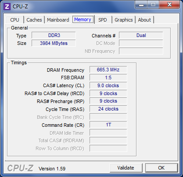
Task: Select the 3984 MBytes Size field
Action: (54, 43)
